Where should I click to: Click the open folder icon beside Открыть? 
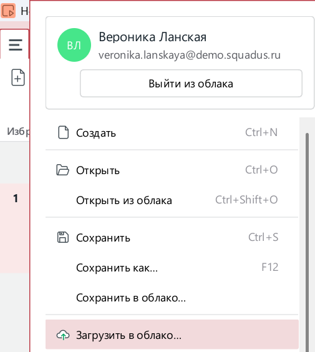click(62, 170)
